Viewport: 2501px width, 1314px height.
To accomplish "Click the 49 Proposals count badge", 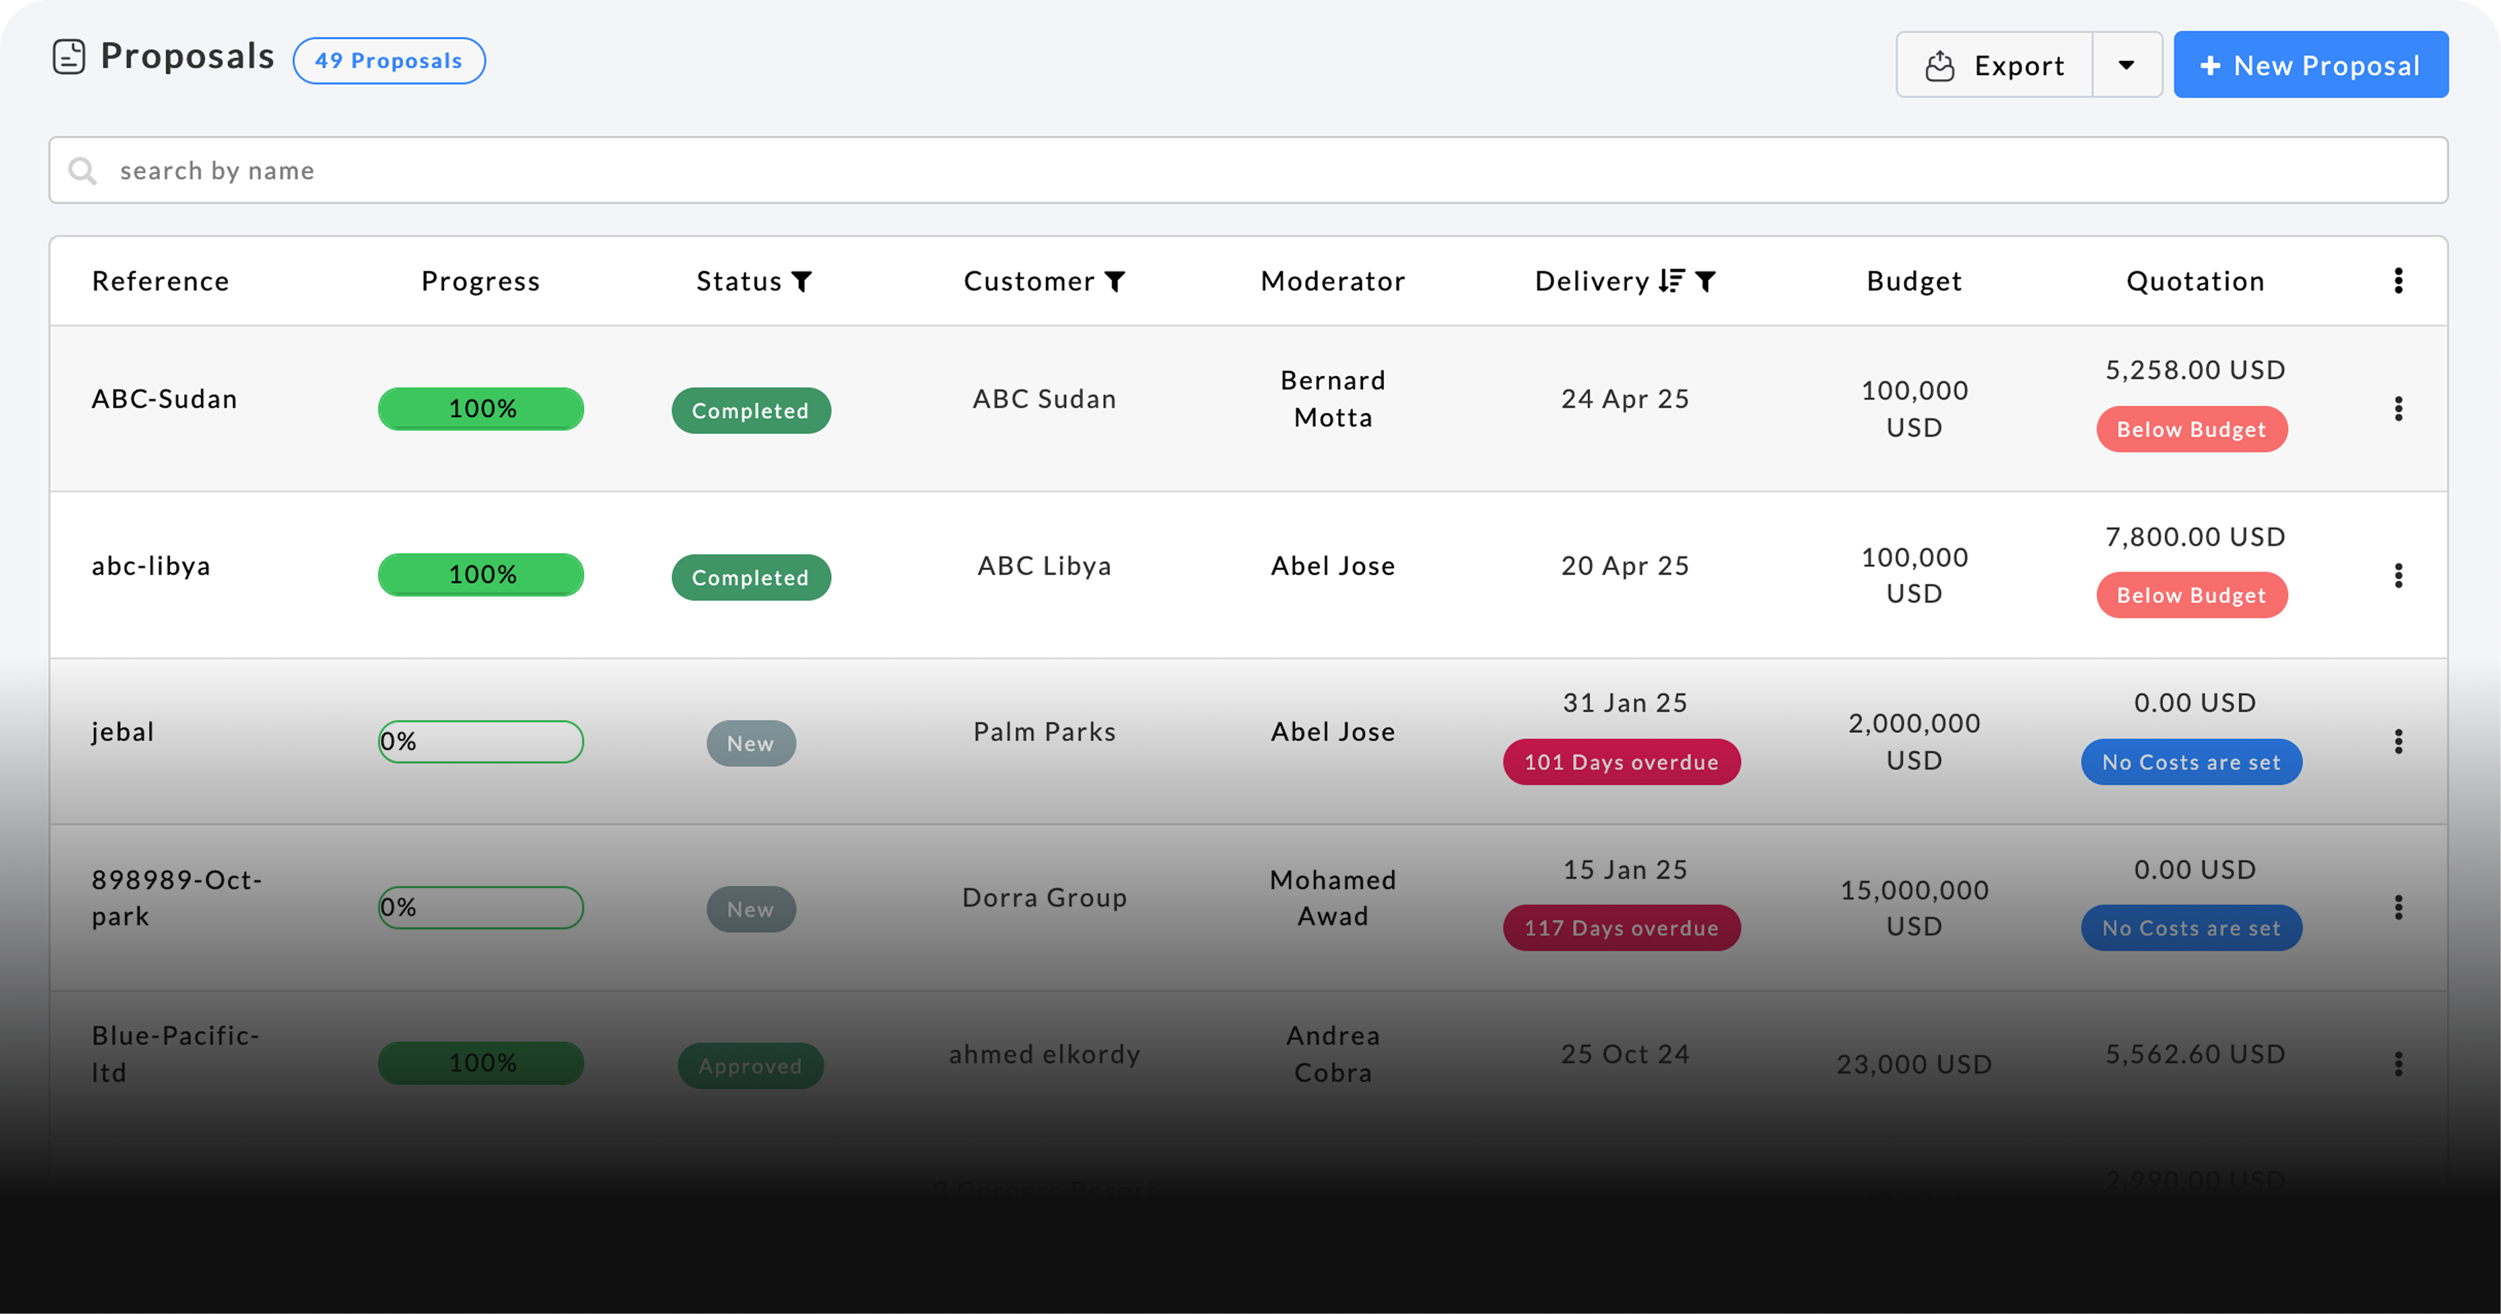I will (388, 61).
